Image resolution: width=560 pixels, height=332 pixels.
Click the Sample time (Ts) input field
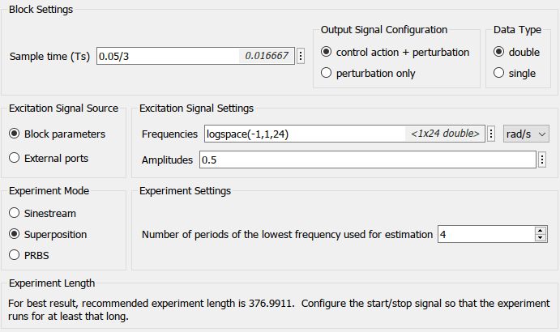(167, 57)
